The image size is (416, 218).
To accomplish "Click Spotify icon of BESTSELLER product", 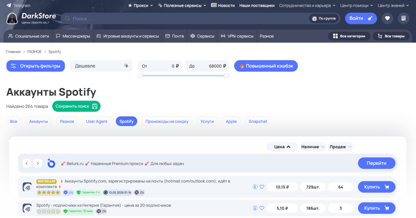I will click(x=27, y=187).
